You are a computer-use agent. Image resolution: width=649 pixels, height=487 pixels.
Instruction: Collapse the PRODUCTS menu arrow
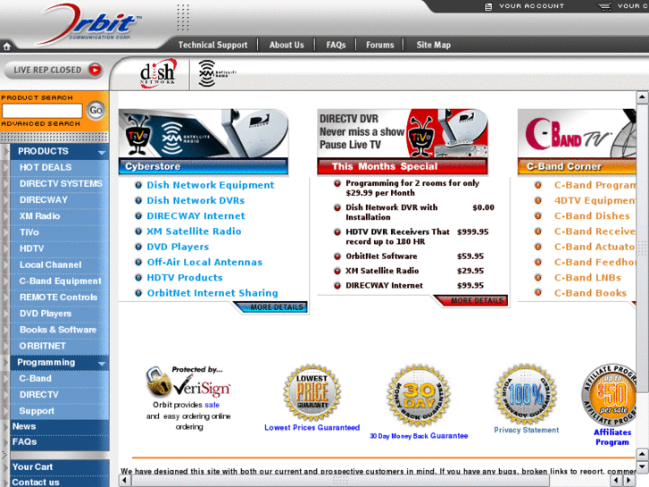pyautogui.click(x=102, y=153)
